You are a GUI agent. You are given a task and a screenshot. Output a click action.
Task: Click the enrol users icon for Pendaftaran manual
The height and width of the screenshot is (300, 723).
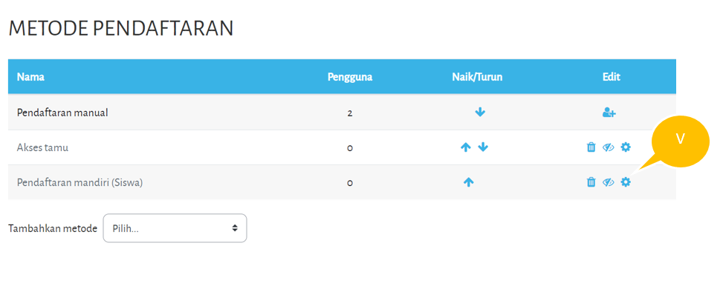click(609, 113)
